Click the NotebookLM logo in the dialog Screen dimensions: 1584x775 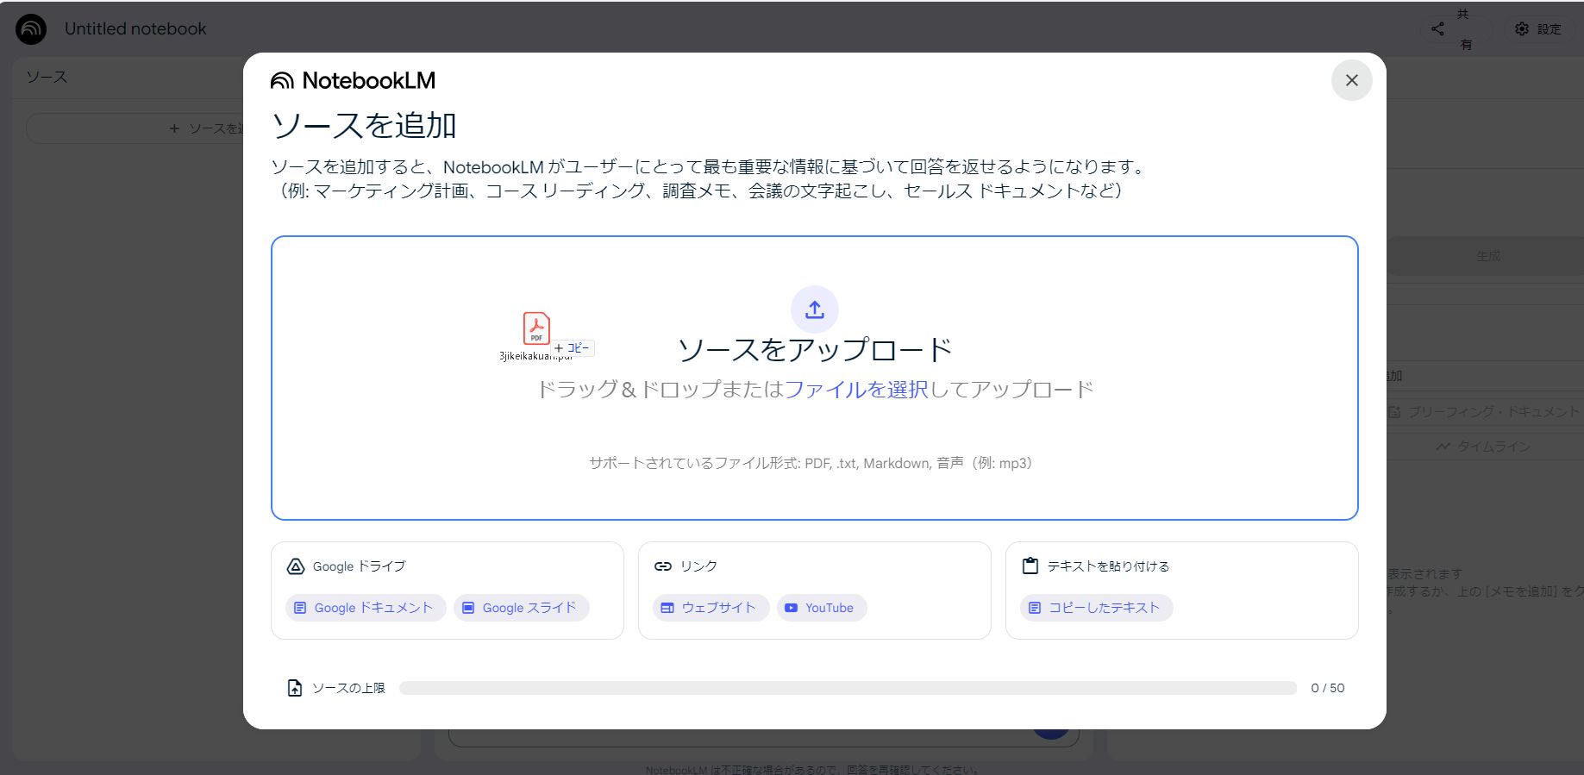(x=353, y=80)
